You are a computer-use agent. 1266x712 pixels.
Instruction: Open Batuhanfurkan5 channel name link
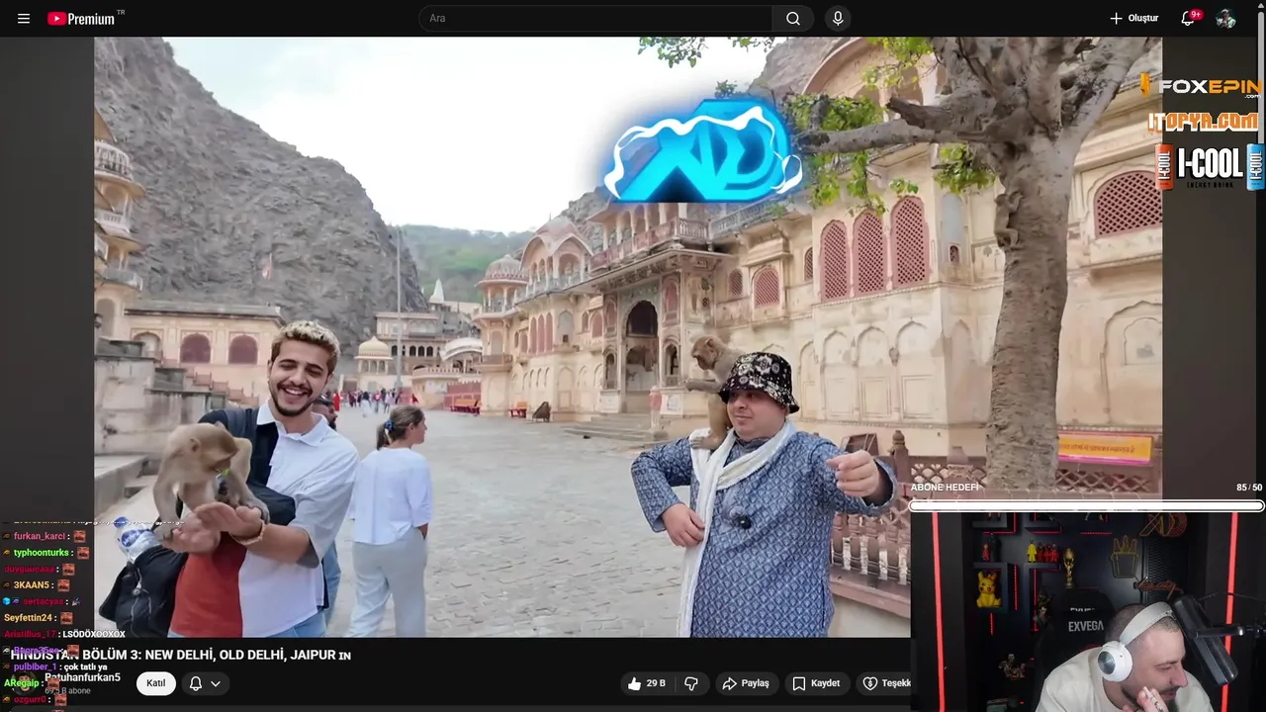tap(82, 677)
